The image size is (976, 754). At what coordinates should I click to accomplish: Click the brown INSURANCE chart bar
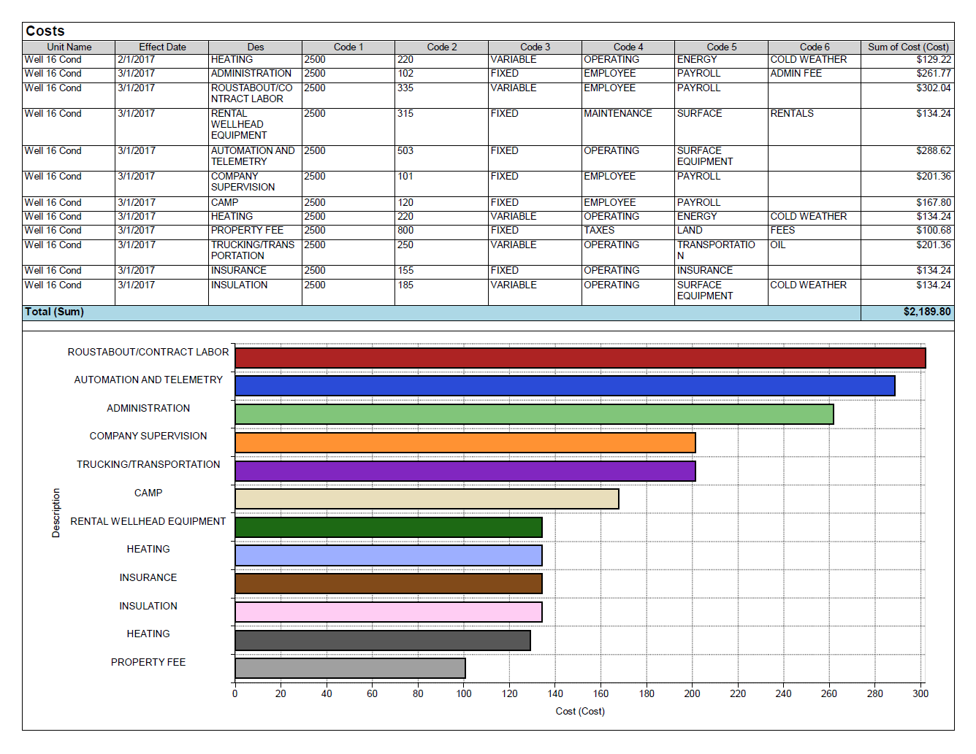point(389,583)
